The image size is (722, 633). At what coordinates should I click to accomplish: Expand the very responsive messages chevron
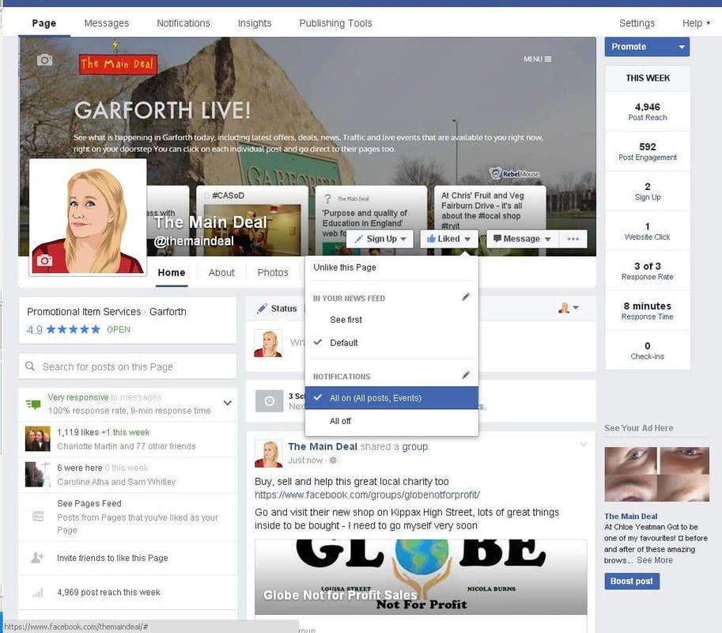[228, 403]
